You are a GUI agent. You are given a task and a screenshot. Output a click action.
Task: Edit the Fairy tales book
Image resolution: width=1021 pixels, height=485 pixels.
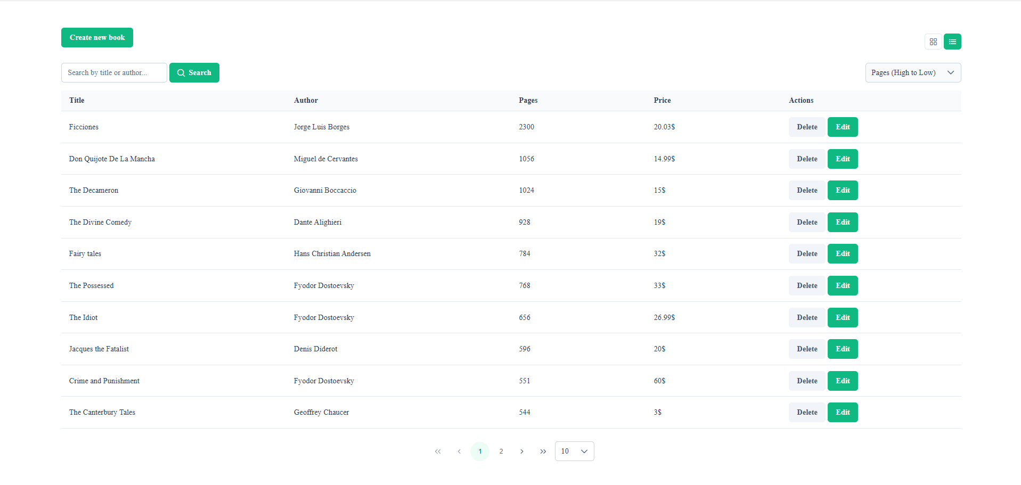point(843,254)
